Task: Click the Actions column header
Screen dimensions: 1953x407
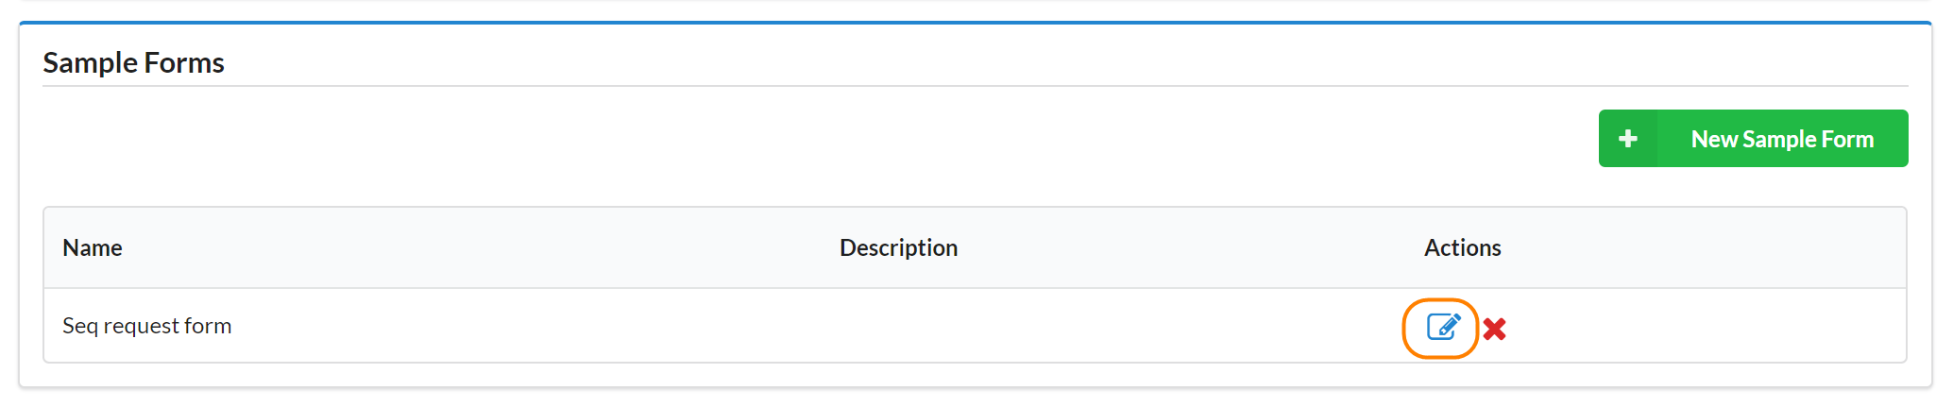Action: tap(1462, 247)
